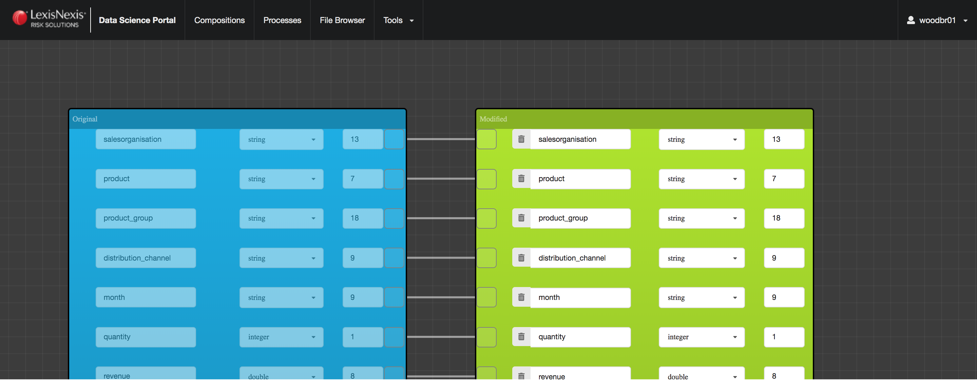Click the Modified salesorganisation length field showing 13
This screenshot has width=977, height=380.
(784, 139)
